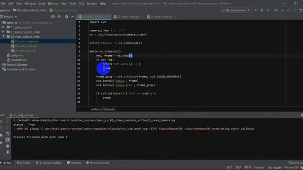Image resolution: width=303 pixels, height=170 pixels.
Task: Open the File menu
Action: 3,3
